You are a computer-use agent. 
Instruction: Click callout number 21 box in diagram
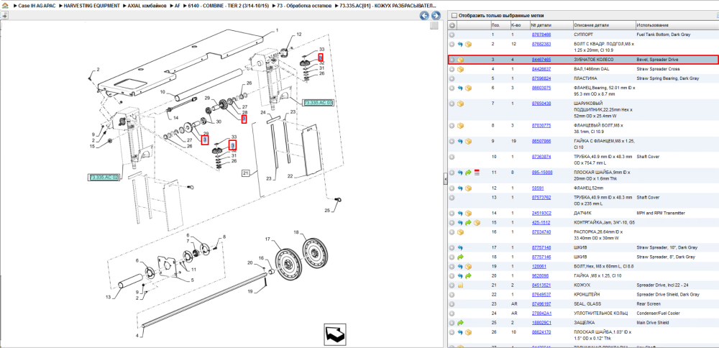(x=245, y=173)
